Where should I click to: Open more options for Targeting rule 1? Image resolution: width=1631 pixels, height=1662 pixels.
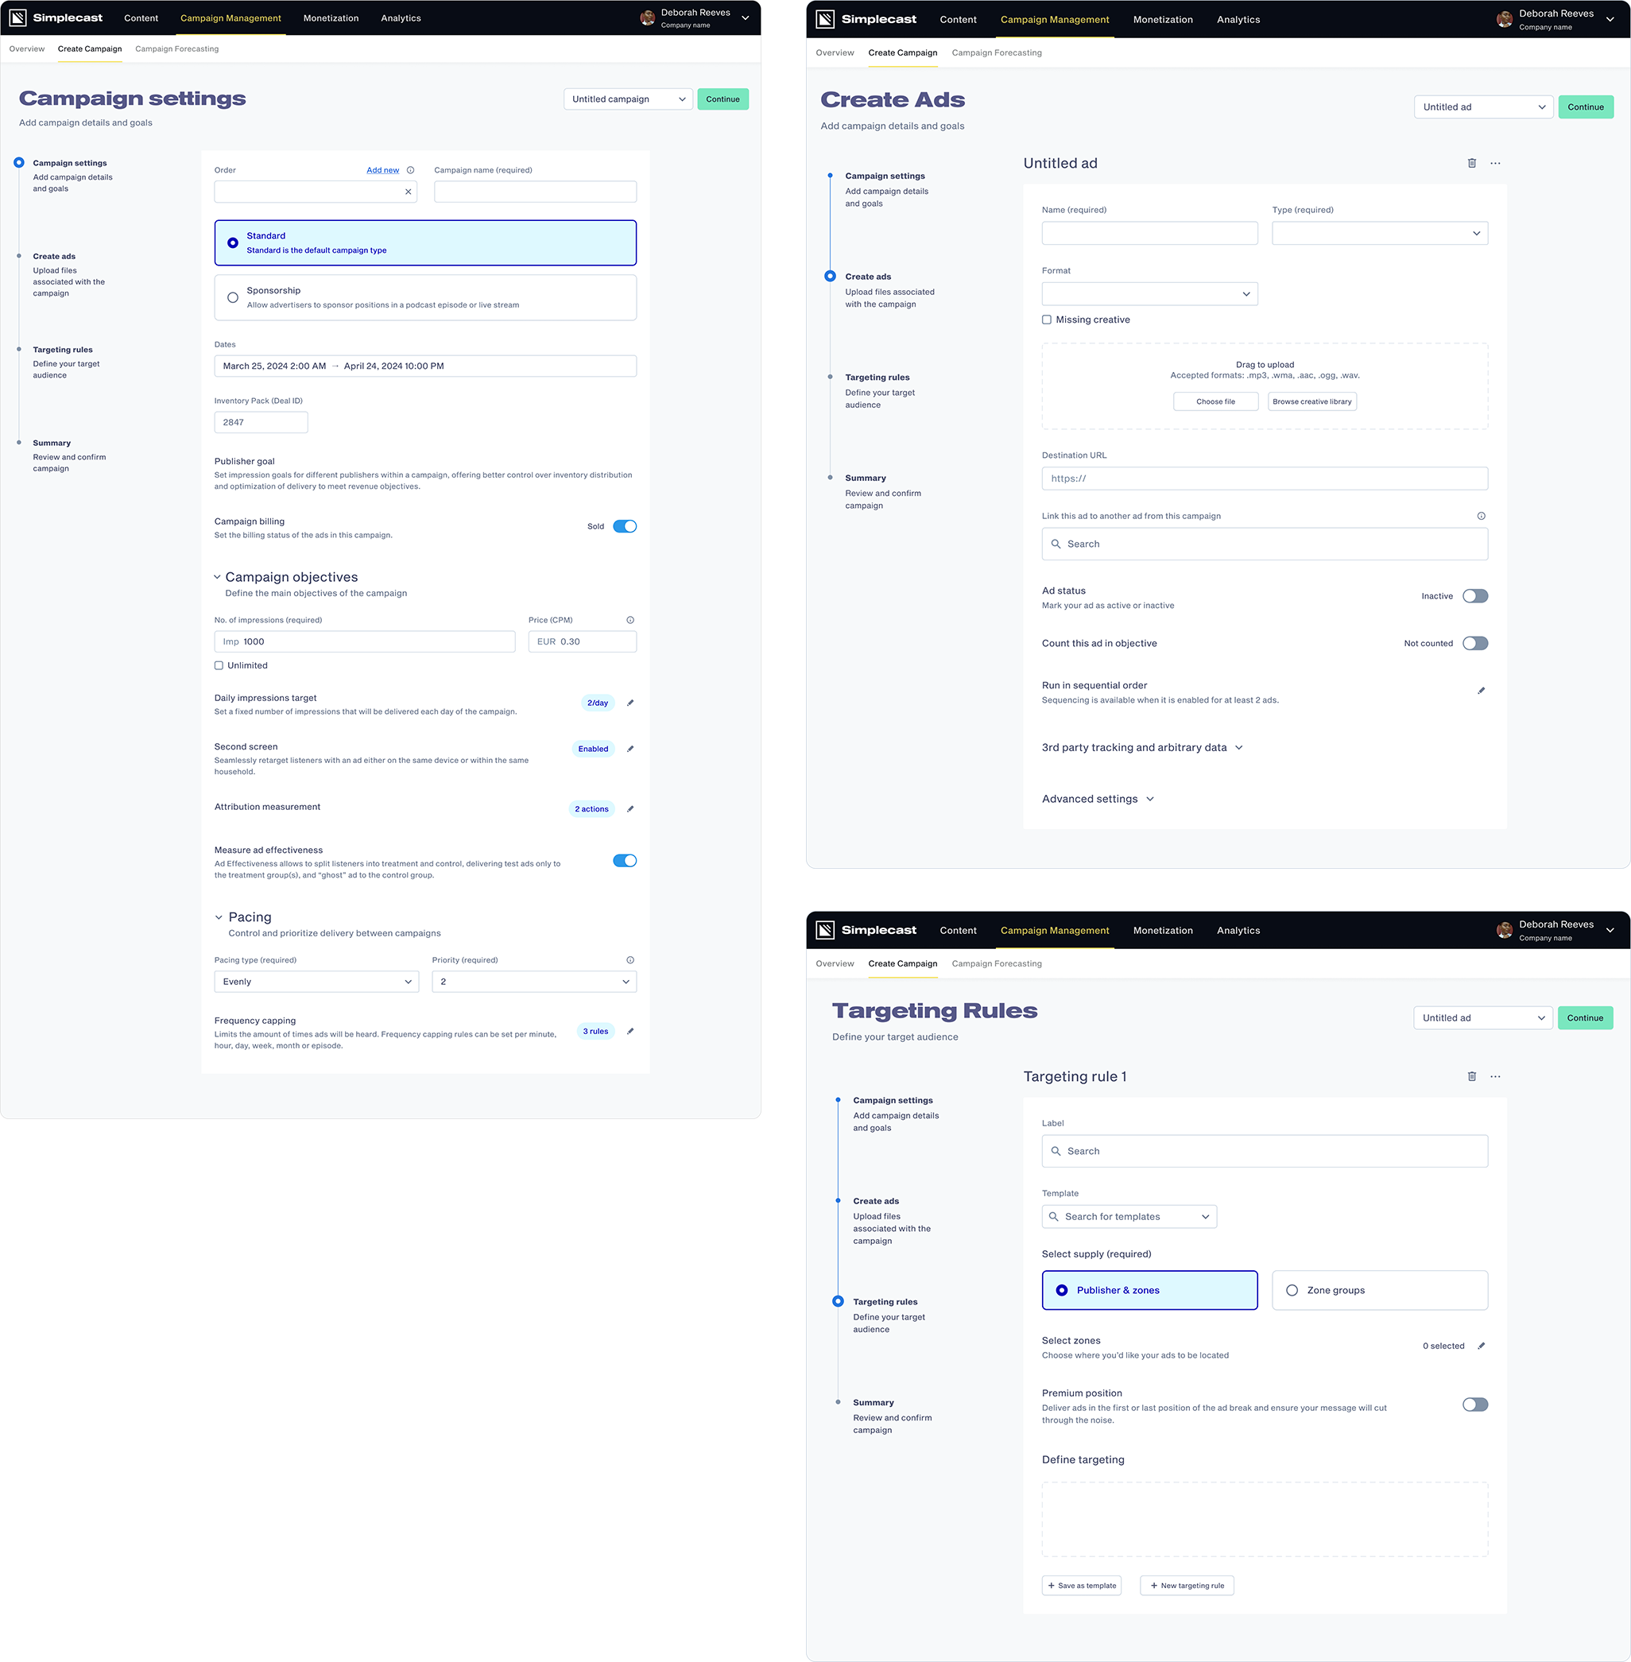pyautogui.click(x=1495, y=1076)
